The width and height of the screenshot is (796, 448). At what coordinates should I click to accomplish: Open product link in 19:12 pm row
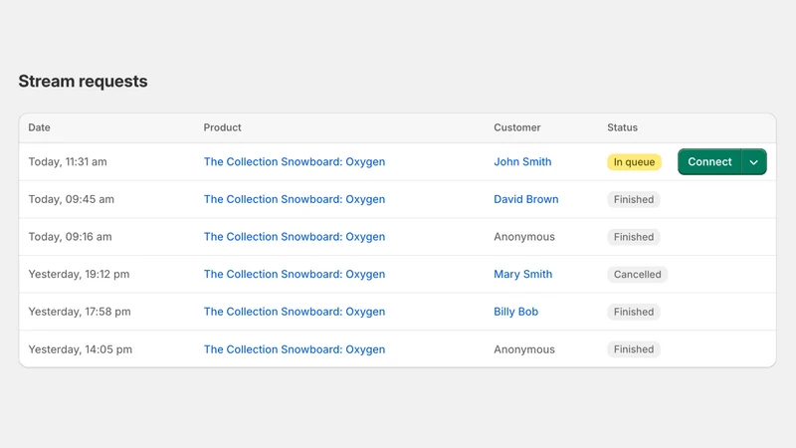(x=295, y=275)
